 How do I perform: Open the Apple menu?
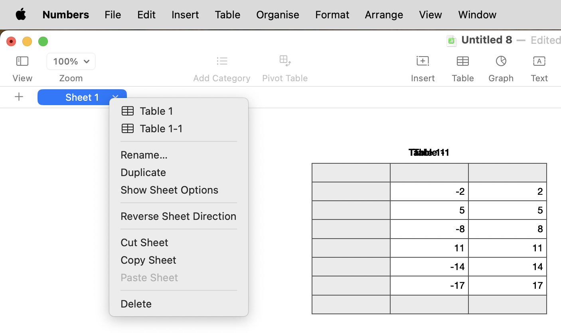click(21, 15)
